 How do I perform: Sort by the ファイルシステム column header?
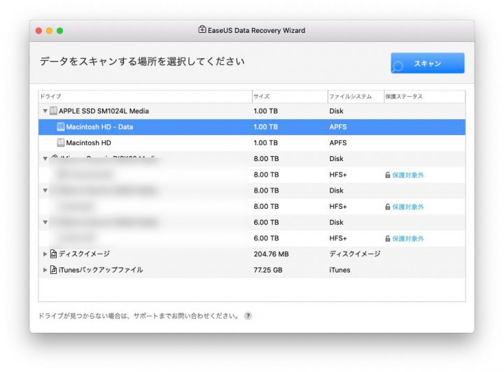point(356,96)
